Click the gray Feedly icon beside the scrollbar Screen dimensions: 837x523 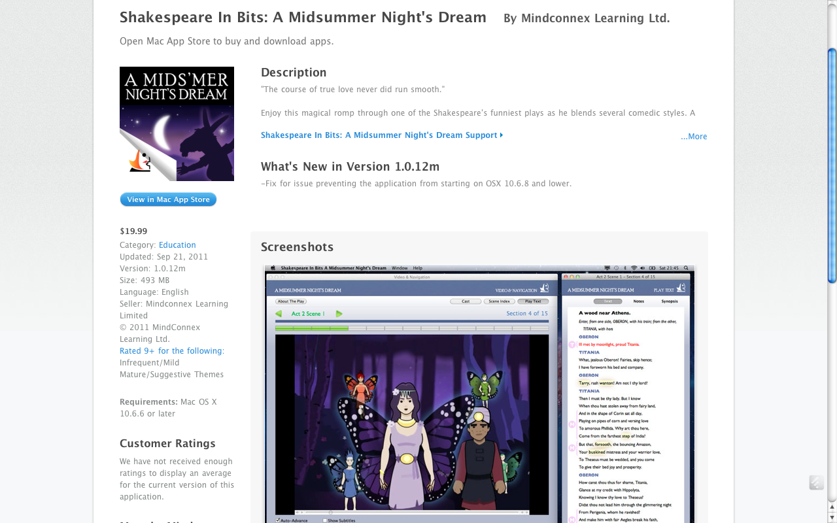816,482
